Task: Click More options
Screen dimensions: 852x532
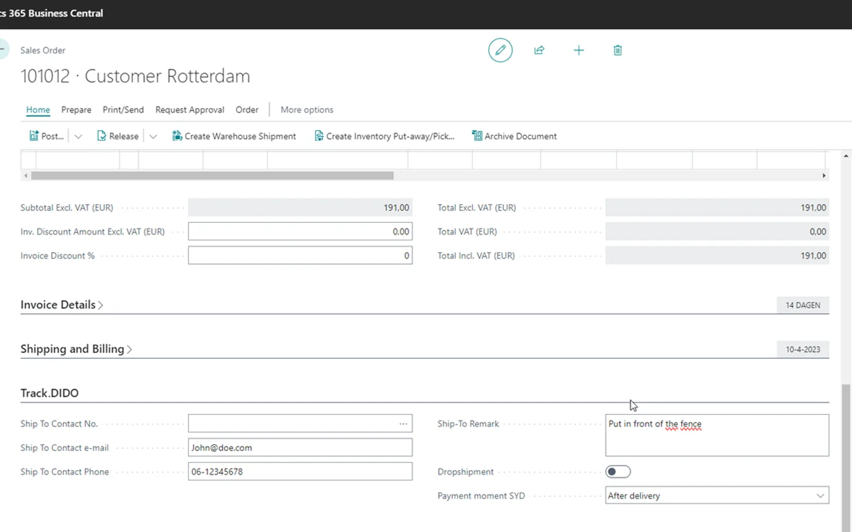Action: pyautogui.click(x=307, y=110)
